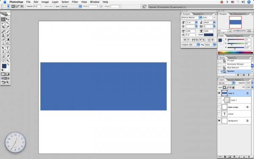Toggle Faux Bold in Character panel
Viewport: 254px width, 159px height.
click(x=185, y=40)
